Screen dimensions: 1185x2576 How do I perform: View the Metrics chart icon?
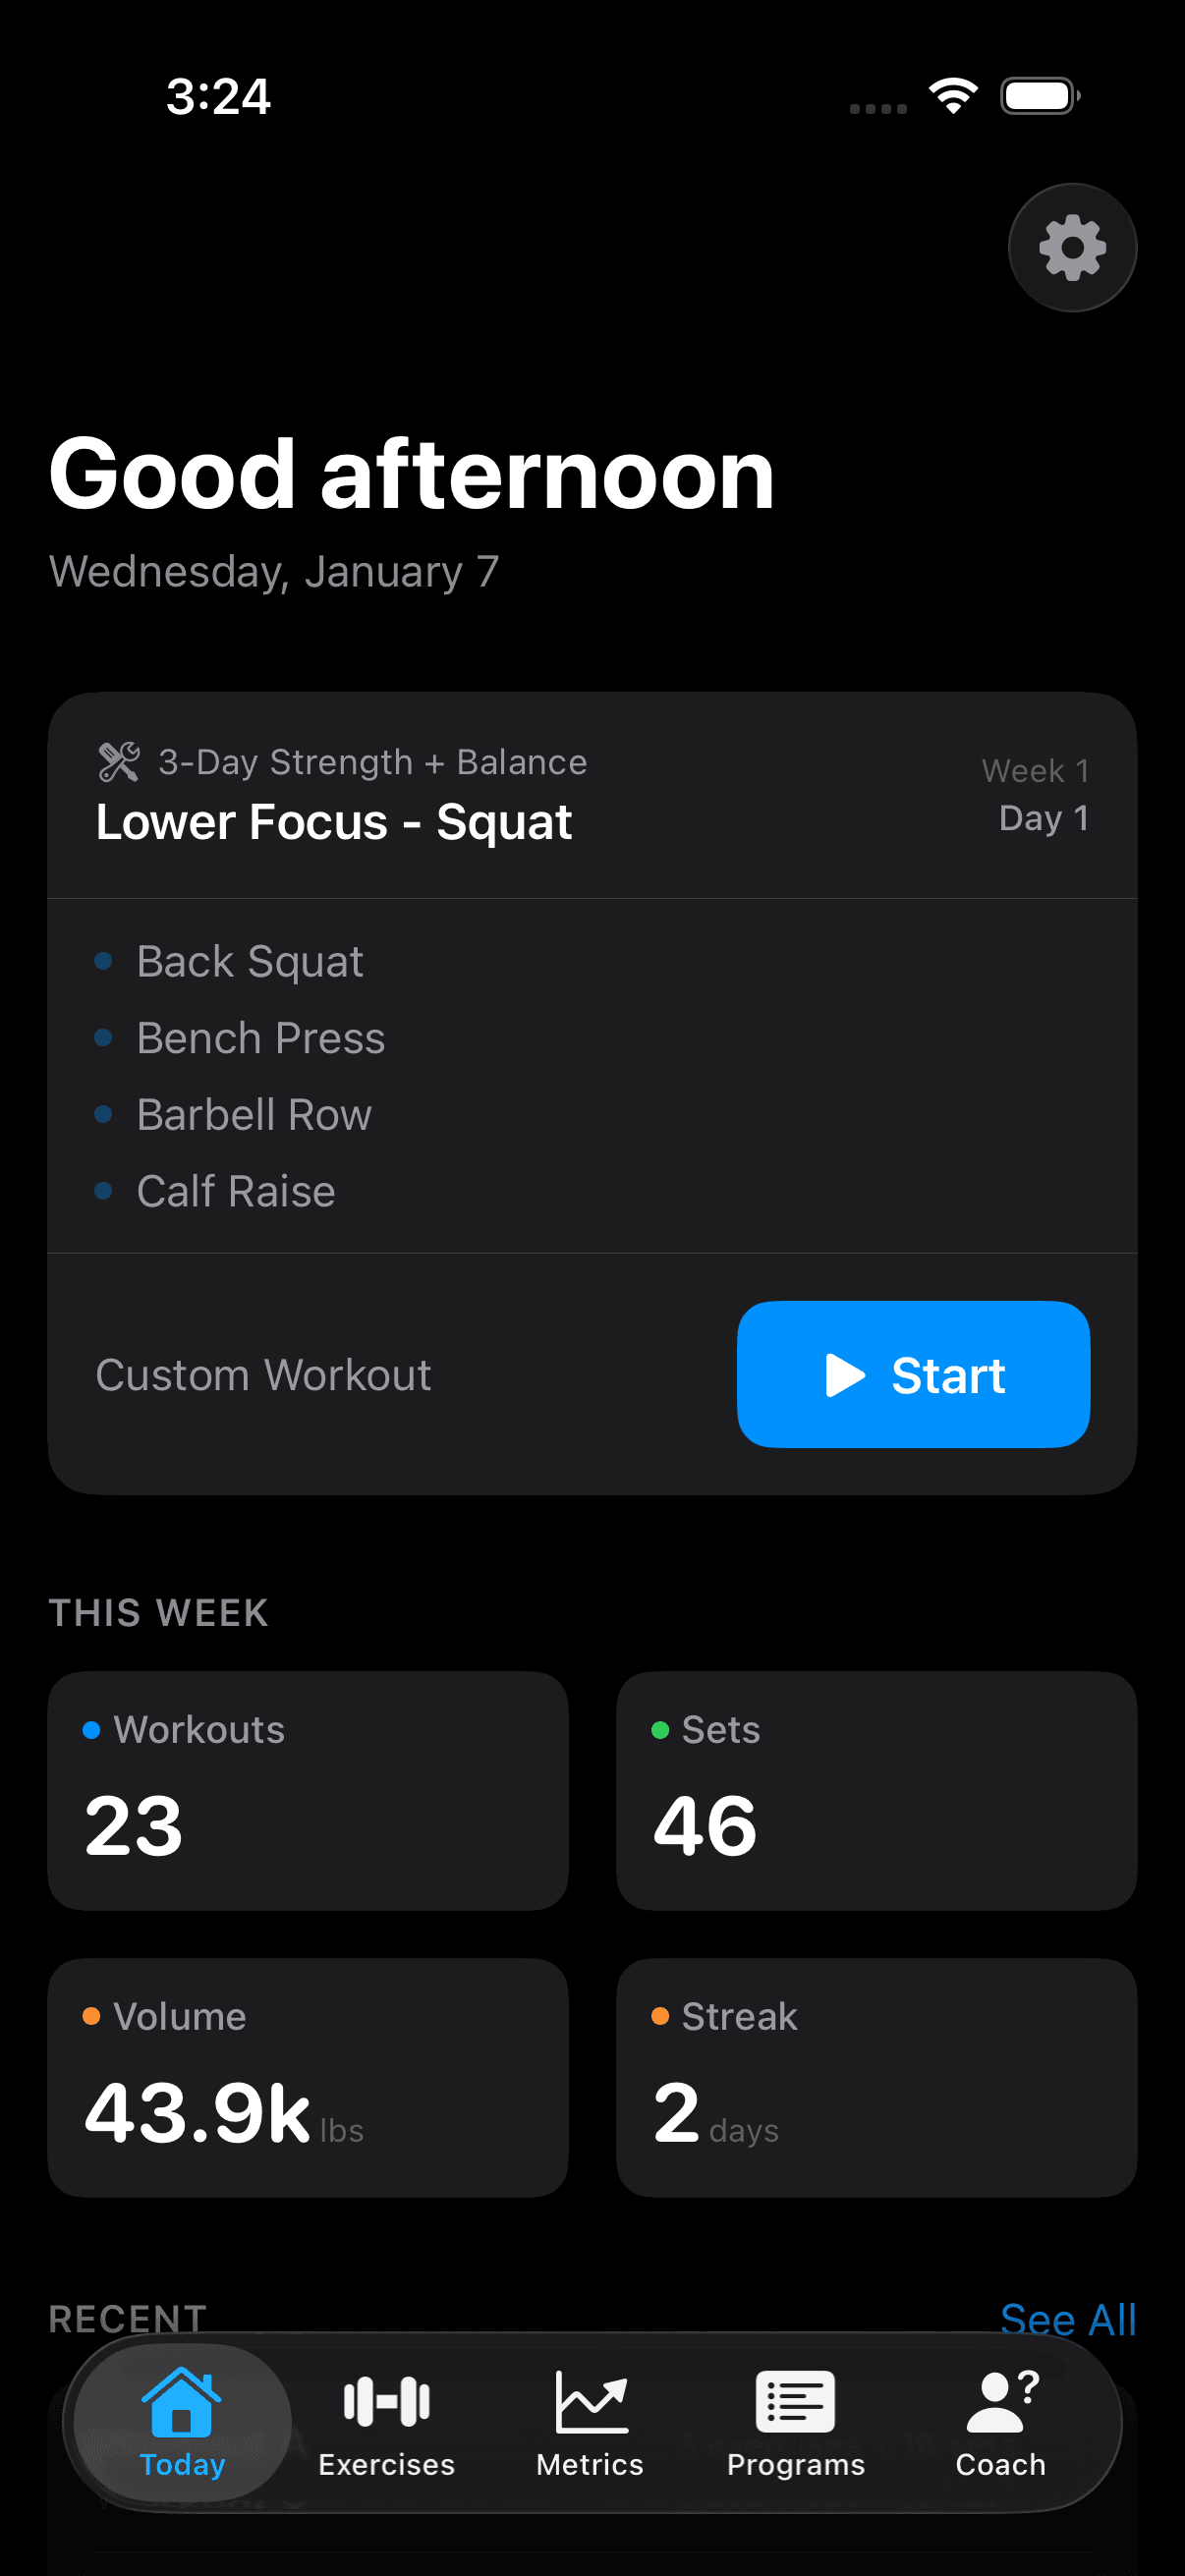(589, 2399)
